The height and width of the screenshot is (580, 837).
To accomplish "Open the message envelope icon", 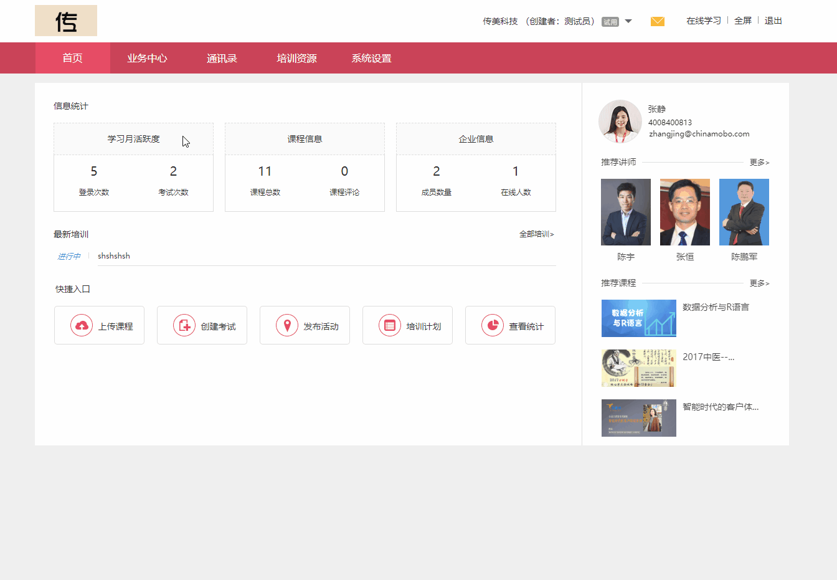I will (x=657, y=21).
